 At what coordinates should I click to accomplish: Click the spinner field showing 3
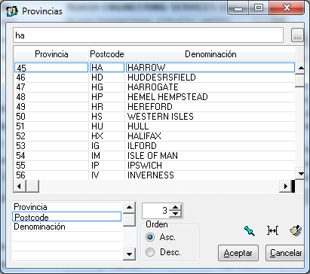[156, 211]
